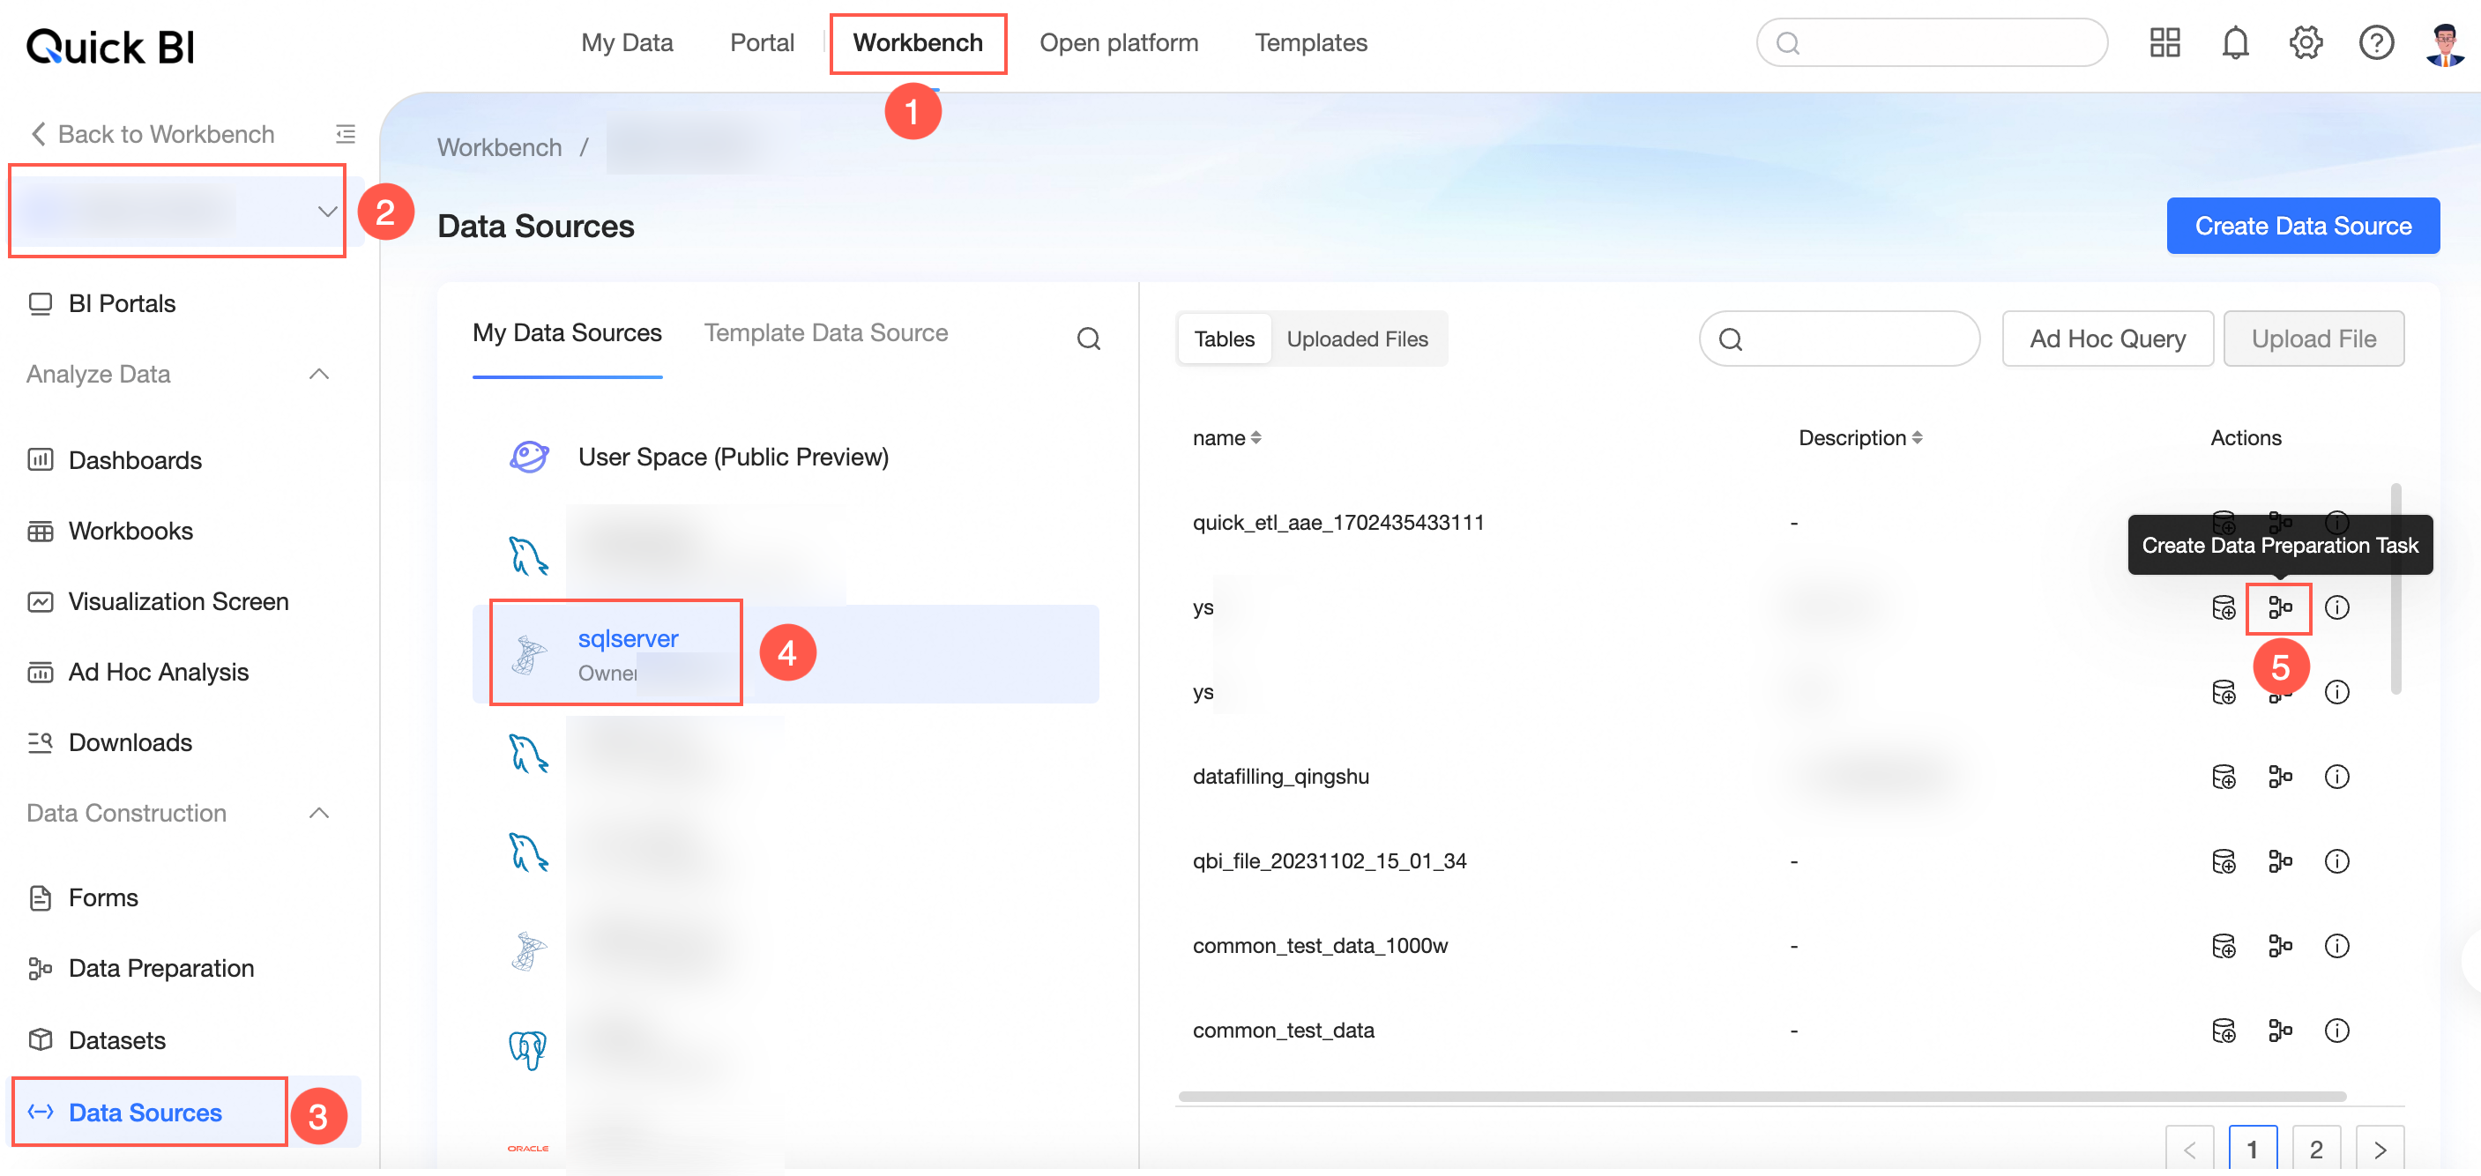Screen dimensions: 2481x1176
Task: Click the horizontal table scrollbar
Action: tap(1761, 1096)
